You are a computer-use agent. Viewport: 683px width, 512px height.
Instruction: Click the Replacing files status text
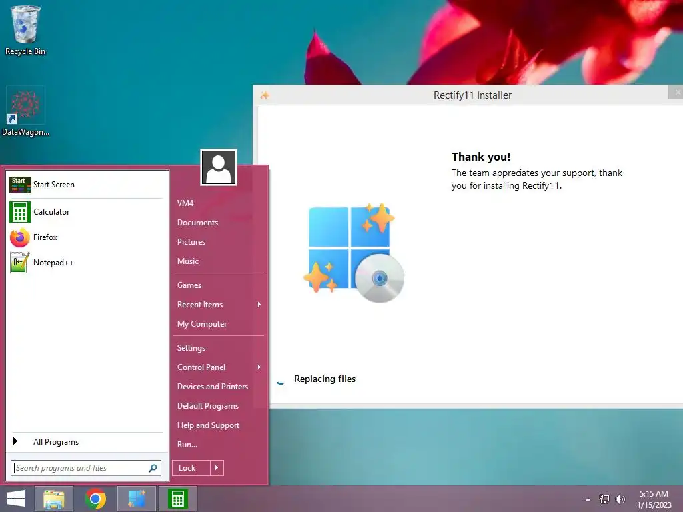tap(325, 379)
